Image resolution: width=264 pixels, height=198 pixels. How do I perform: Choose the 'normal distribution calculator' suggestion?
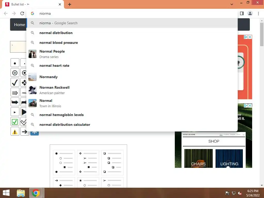click(x=132, y=125)
